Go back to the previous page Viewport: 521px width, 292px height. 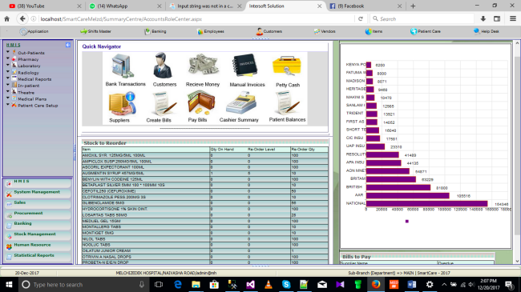click(22, 19)
